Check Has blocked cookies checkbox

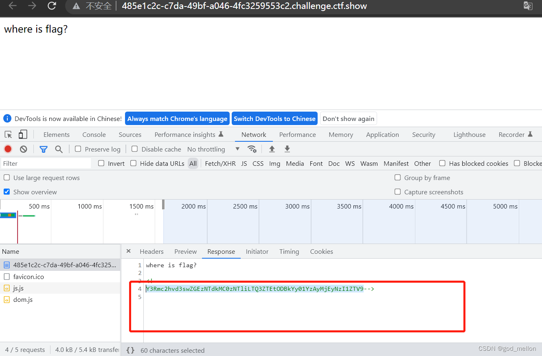[x=442, y=163]
